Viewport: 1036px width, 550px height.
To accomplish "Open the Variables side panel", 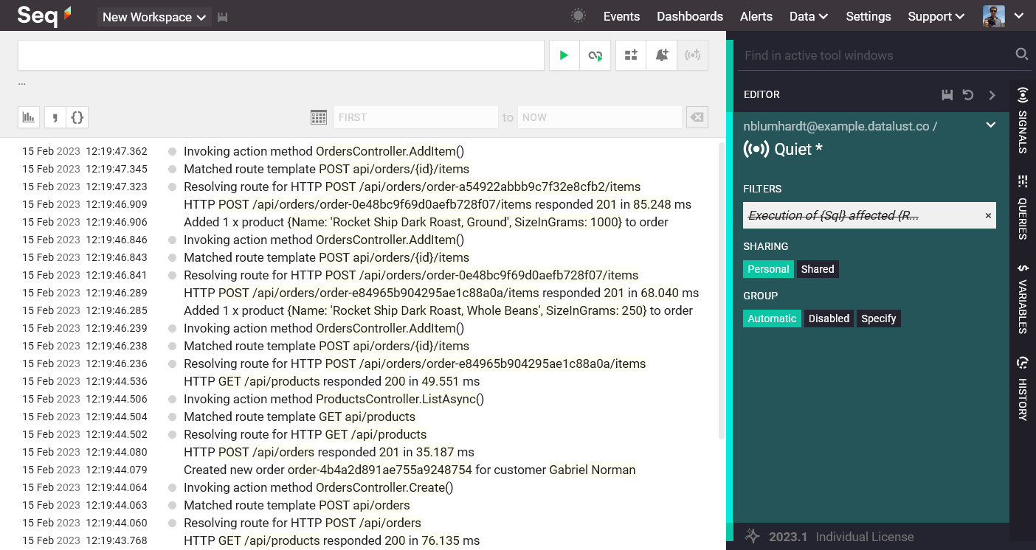I will pyautogui.click(x=1023, y=299).
